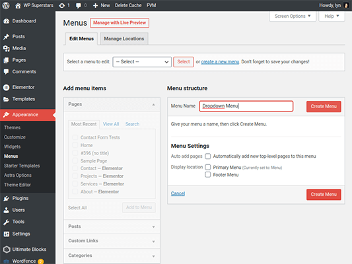Click the Users person icon
This screenshot has height=264, width=352.
point(7,210)
